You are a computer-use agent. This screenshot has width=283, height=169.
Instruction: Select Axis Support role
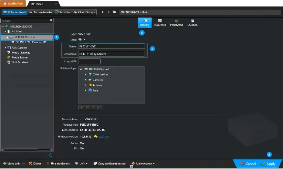point(19,47)
